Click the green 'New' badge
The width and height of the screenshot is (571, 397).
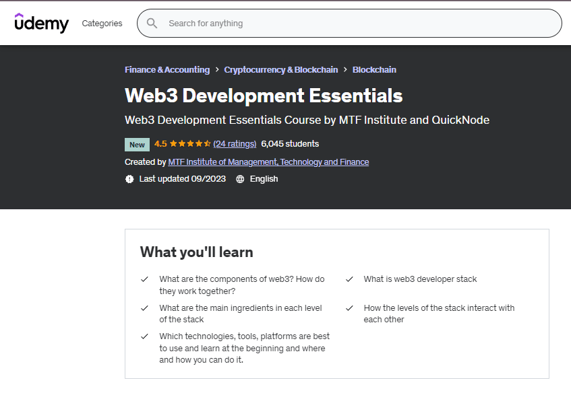click(137, 145)
